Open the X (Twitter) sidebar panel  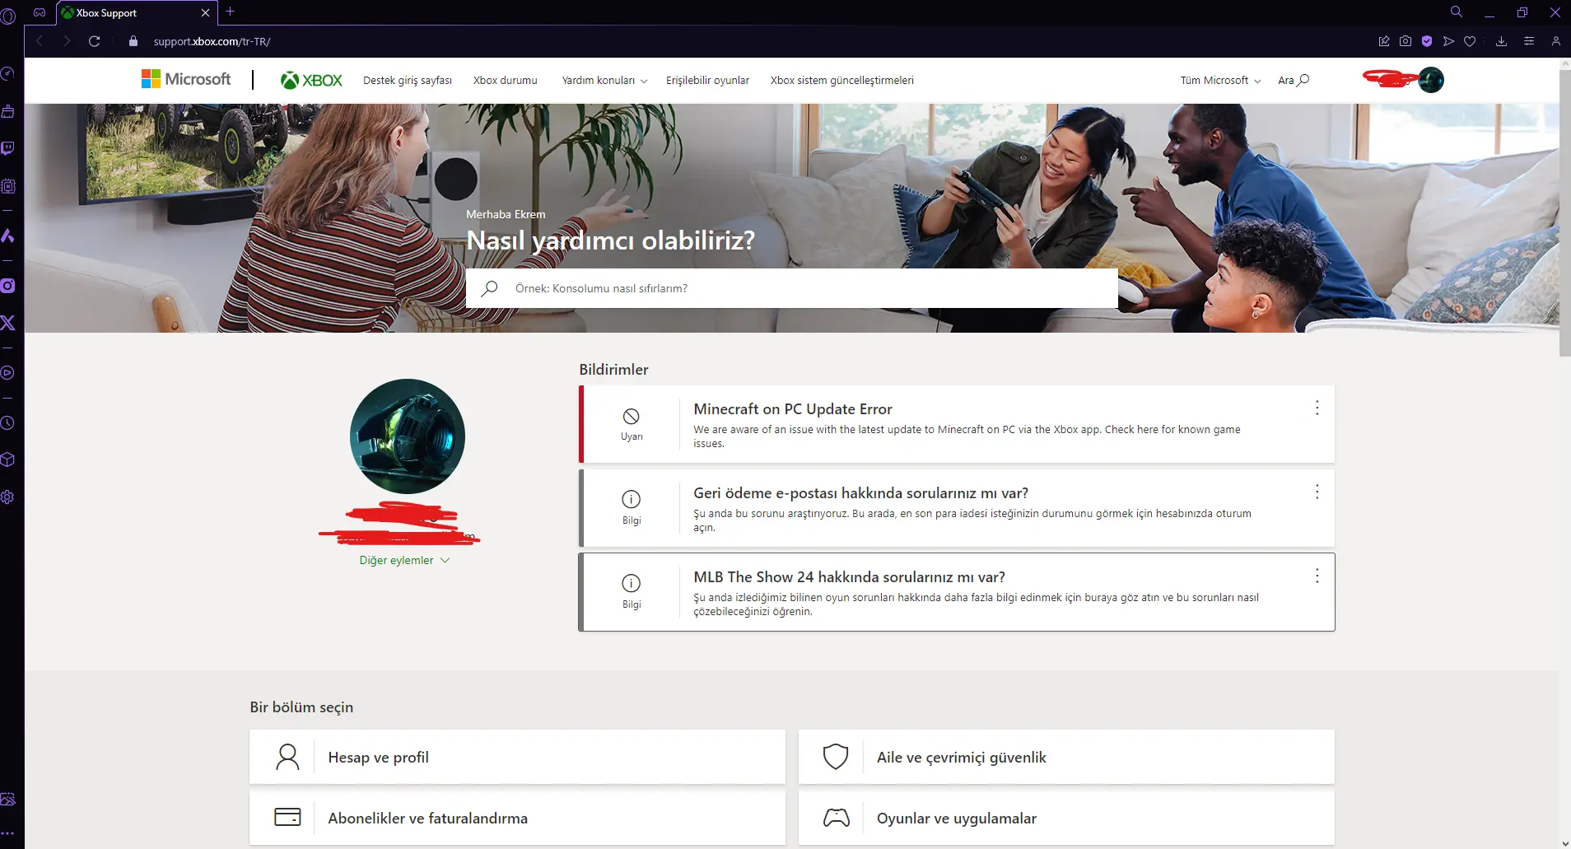[x=7, y=323]
